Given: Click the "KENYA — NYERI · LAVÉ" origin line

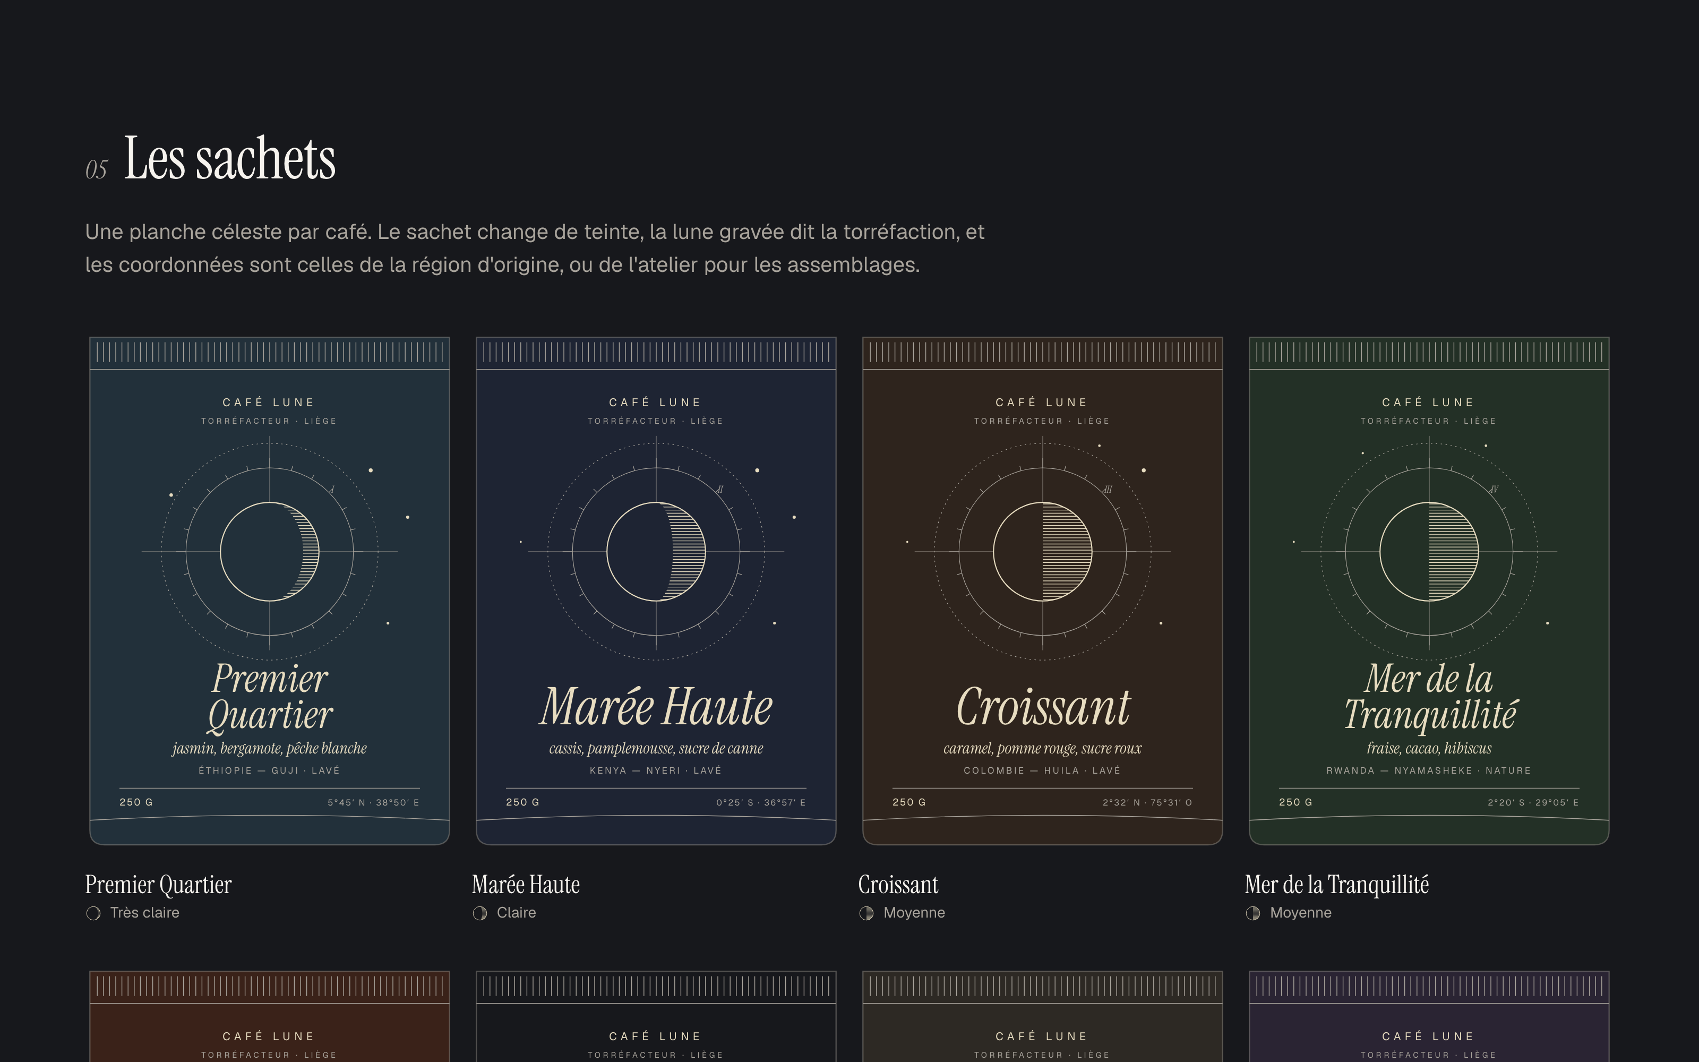Looking at the screenshot, I should 656,770.
